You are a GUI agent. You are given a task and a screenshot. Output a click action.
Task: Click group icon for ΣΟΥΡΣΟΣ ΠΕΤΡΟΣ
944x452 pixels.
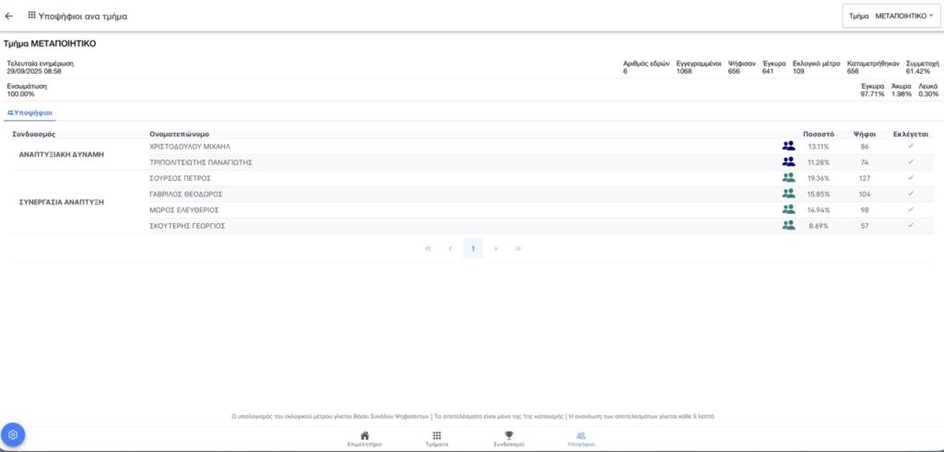(x=788, y=178)
